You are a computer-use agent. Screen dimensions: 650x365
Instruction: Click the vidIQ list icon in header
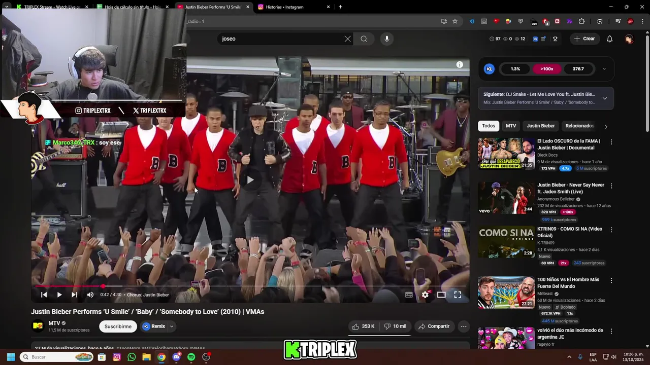543,39
